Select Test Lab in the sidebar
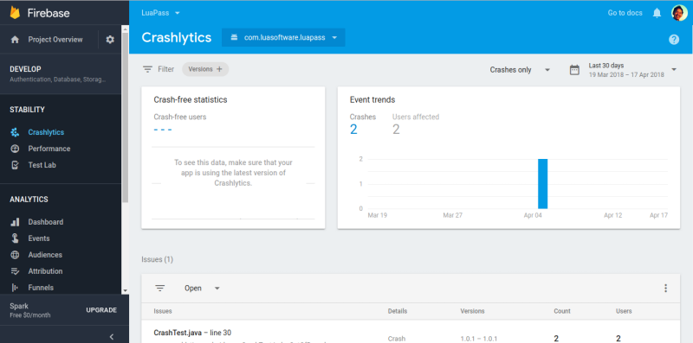693x343 pixels. 42,165
